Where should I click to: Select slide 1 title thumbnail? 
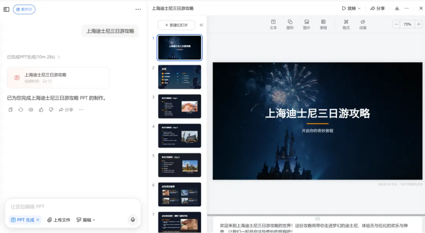pos(180,47)
